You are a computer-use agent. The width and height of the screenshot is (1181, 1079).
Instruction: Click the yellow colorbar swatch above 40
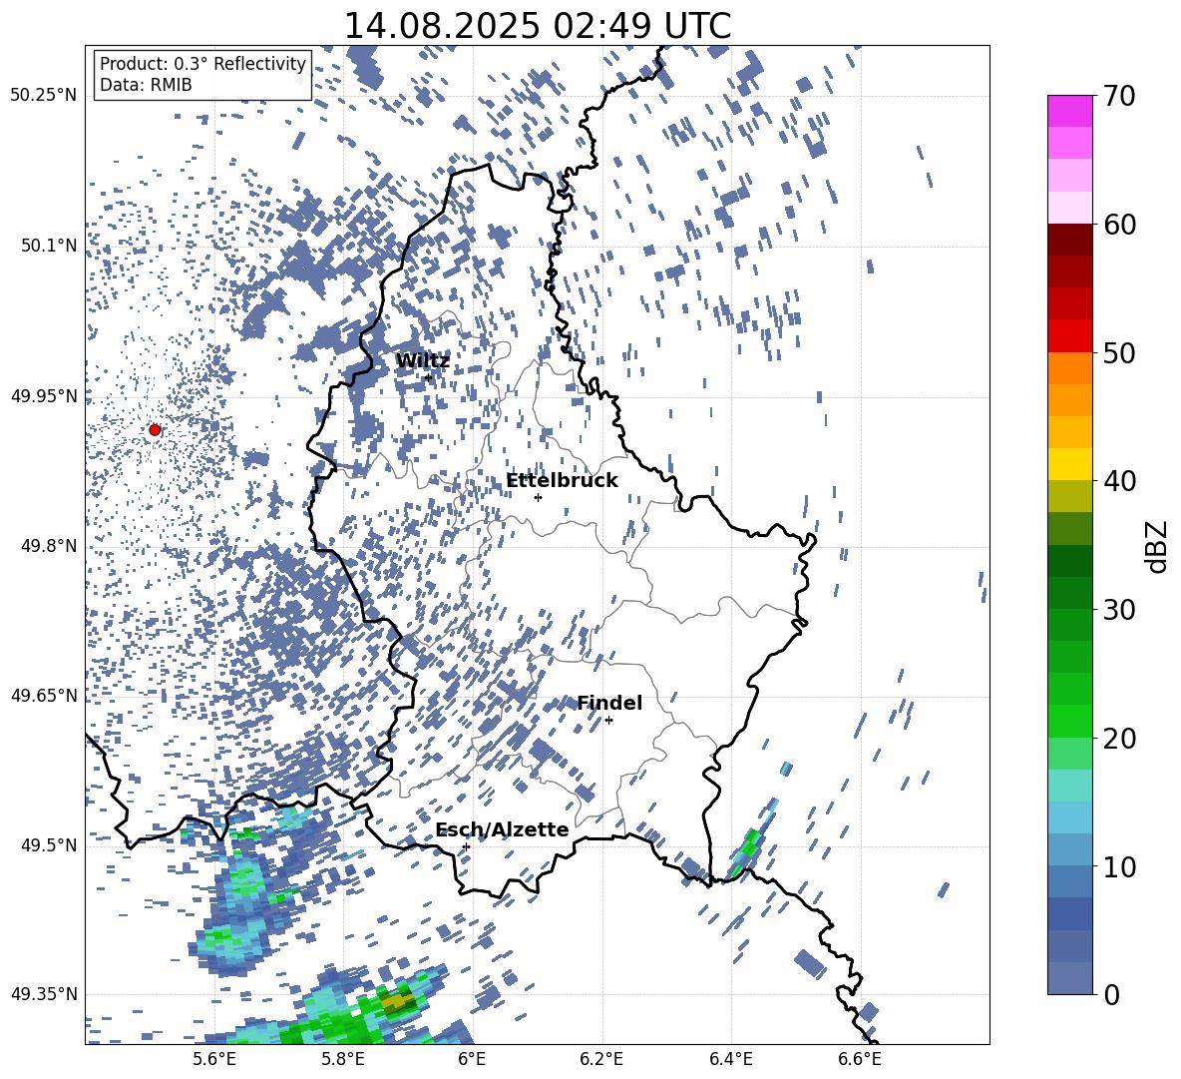point(1069,464)
